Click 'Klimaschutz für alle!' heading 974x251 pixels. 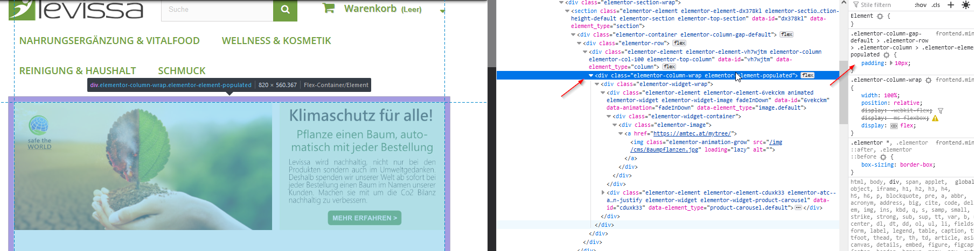pyautogui.click(x=361, y=116)
